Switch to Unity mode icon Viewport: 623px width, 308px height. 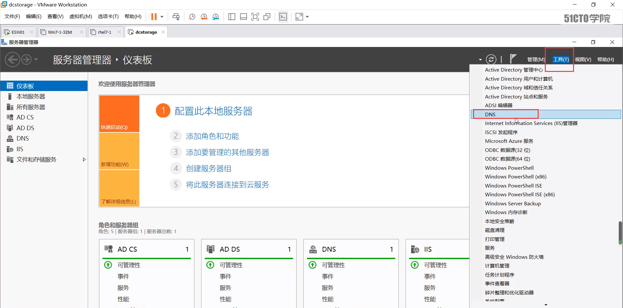point(267,17)
